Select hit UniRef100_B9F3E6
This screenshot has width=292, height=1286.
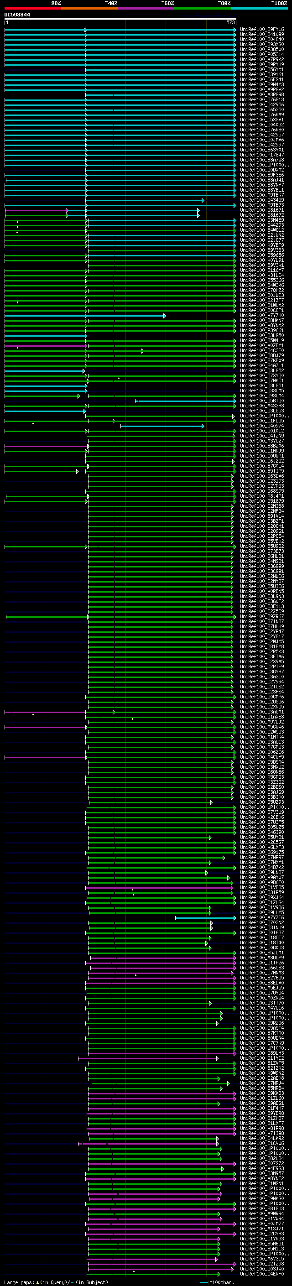coord(261,175)
